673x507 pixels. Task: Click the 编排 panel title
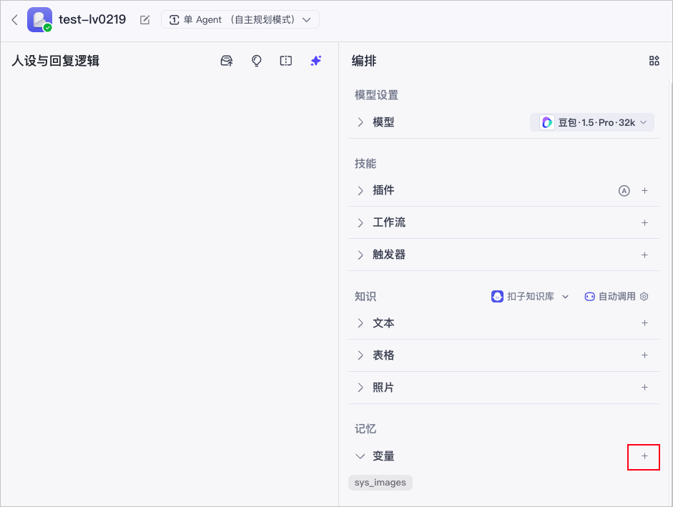pyautogui.click(x=364, y=61)
